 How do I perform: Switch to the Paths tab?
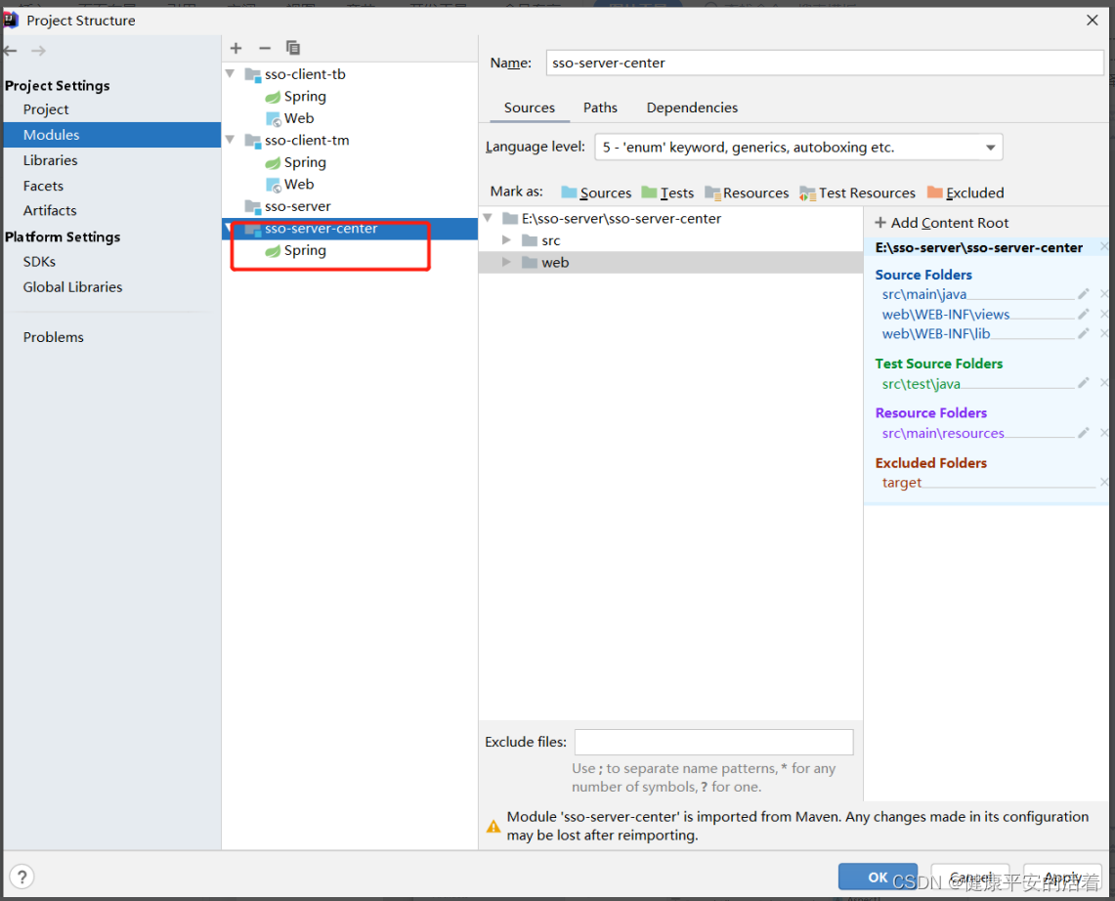click(600, 107)
